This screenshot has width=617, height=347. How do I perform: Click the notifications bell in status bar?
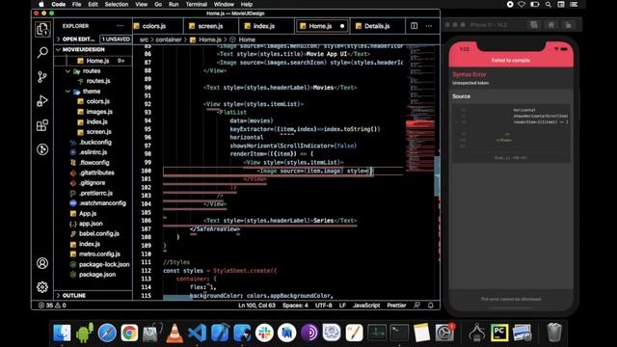(431, 306)
